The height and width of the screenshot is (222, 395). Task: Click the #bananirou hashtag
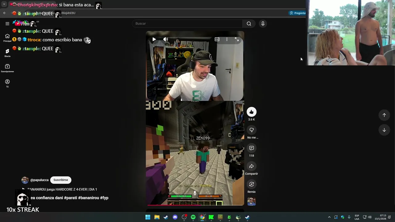point(88,198)
